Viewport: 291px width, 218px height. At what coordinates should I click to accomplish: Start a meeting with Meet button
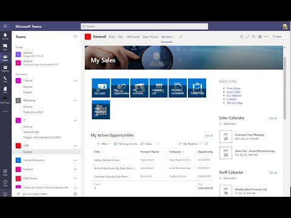[277, 37]
